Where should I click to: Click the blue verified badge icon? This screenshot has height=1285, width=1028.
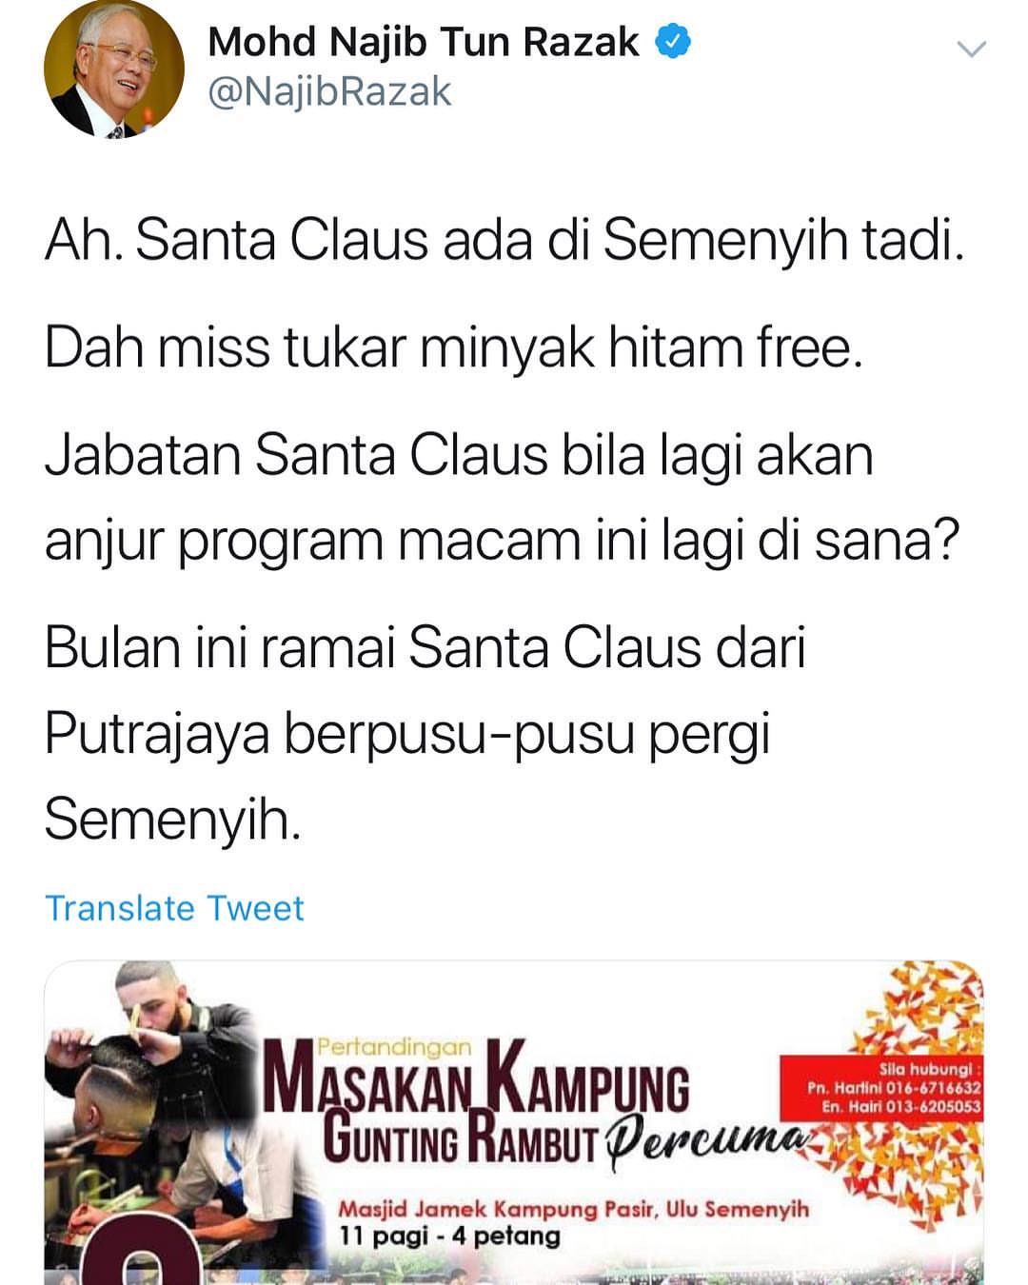click(x=673, y=43)
